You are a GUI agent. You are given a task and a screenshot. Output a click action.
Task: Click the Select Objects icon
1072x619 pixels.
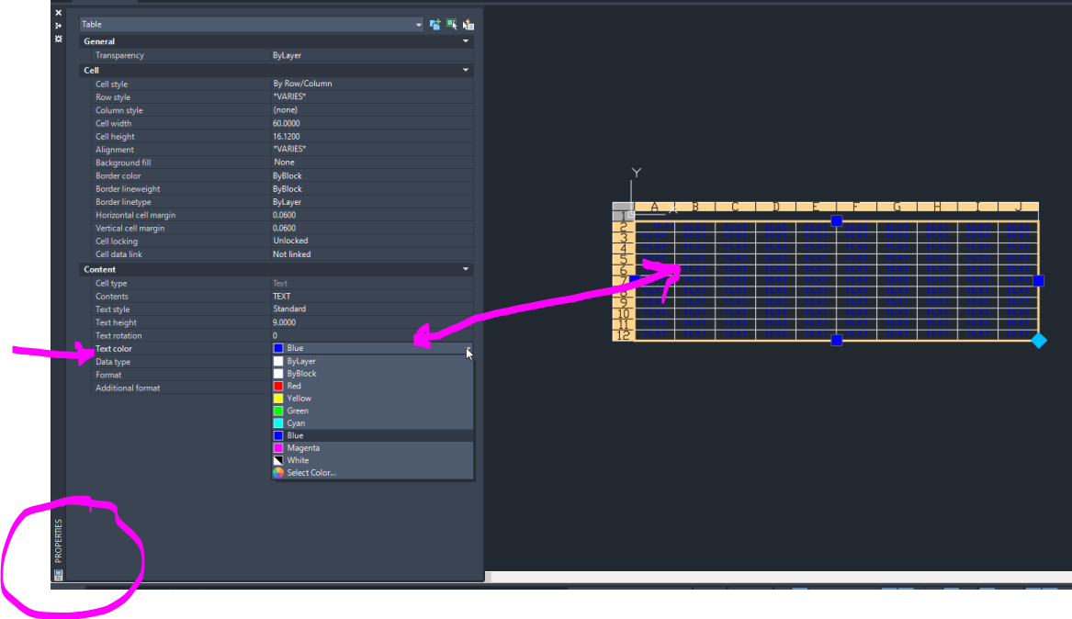pos(450,24)
